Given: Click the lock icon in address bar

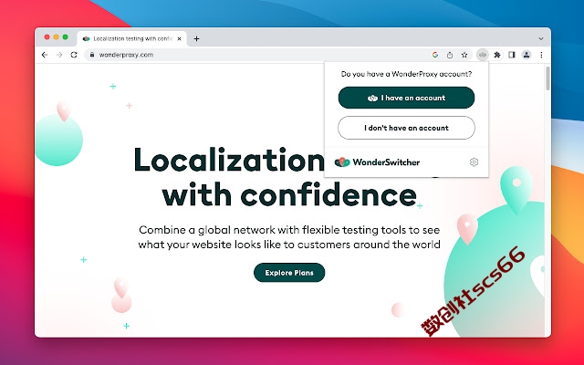Looking at the screenshot, I should pyautogui.click(x=92, y=55).
